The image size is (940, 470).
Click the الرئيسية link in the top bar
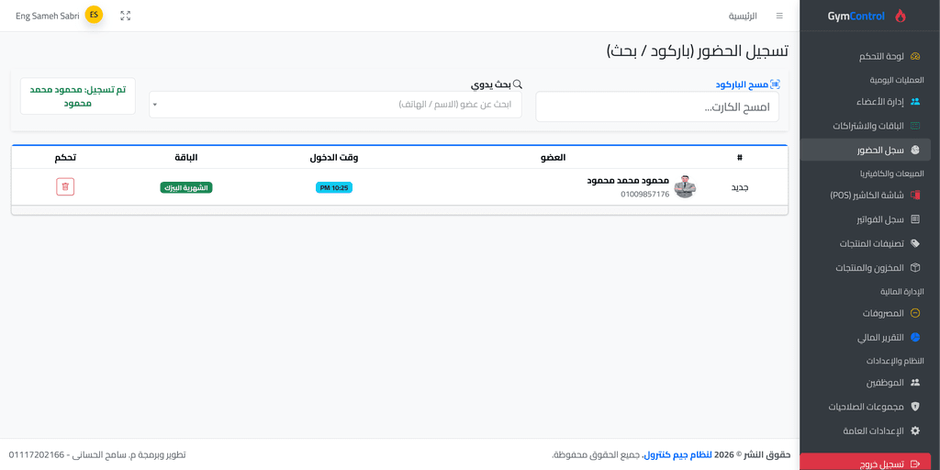[x=742, y=16]
